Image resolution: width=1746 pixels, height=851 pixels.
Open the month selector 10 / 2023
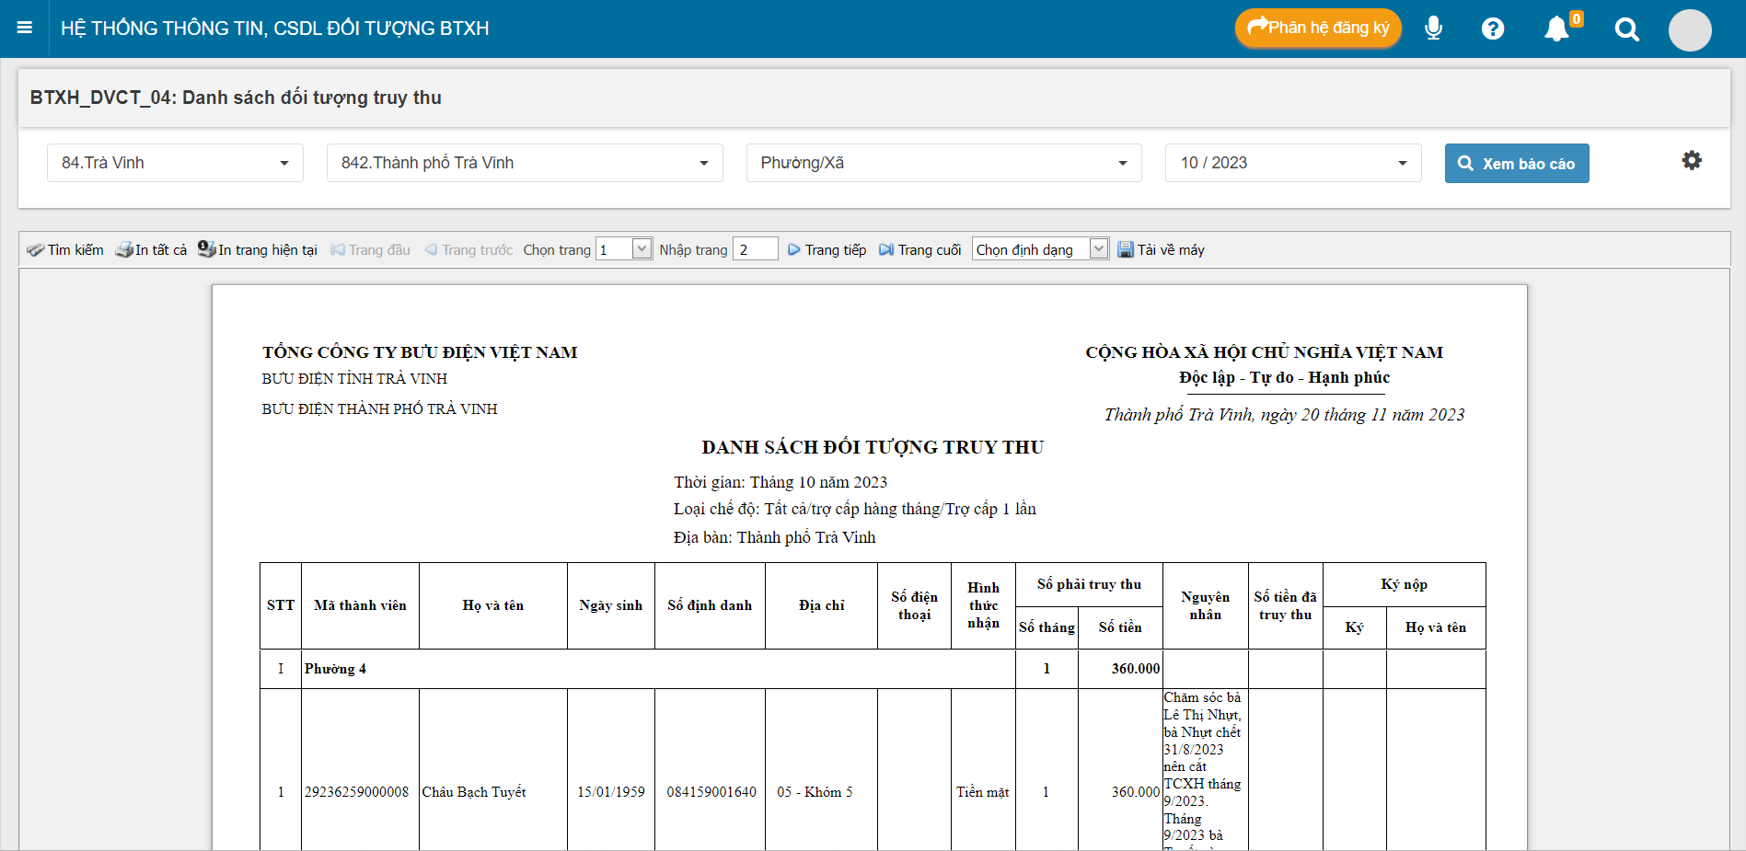(1292, 163)
